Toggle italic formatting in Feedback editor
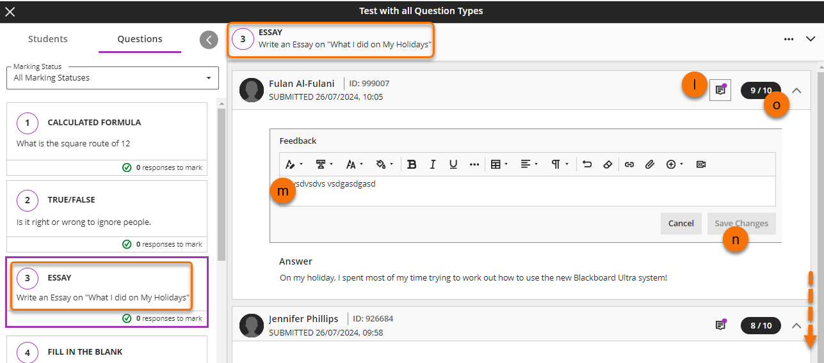This screenshot has width=824, height=363. (x=433, y=164)
